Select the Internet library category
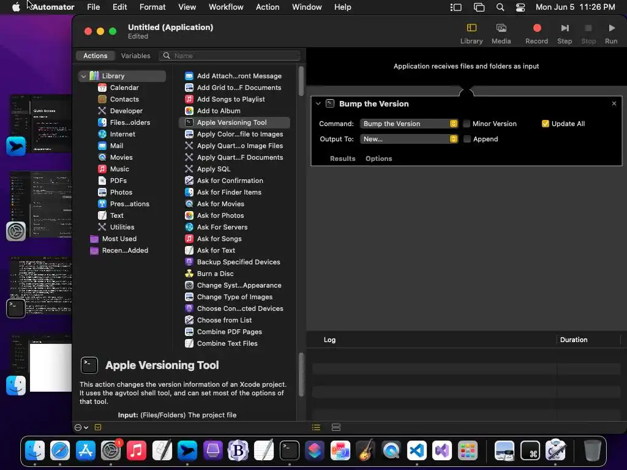The height and width of the screenshot is (470, 627). (x=122, y=134)
